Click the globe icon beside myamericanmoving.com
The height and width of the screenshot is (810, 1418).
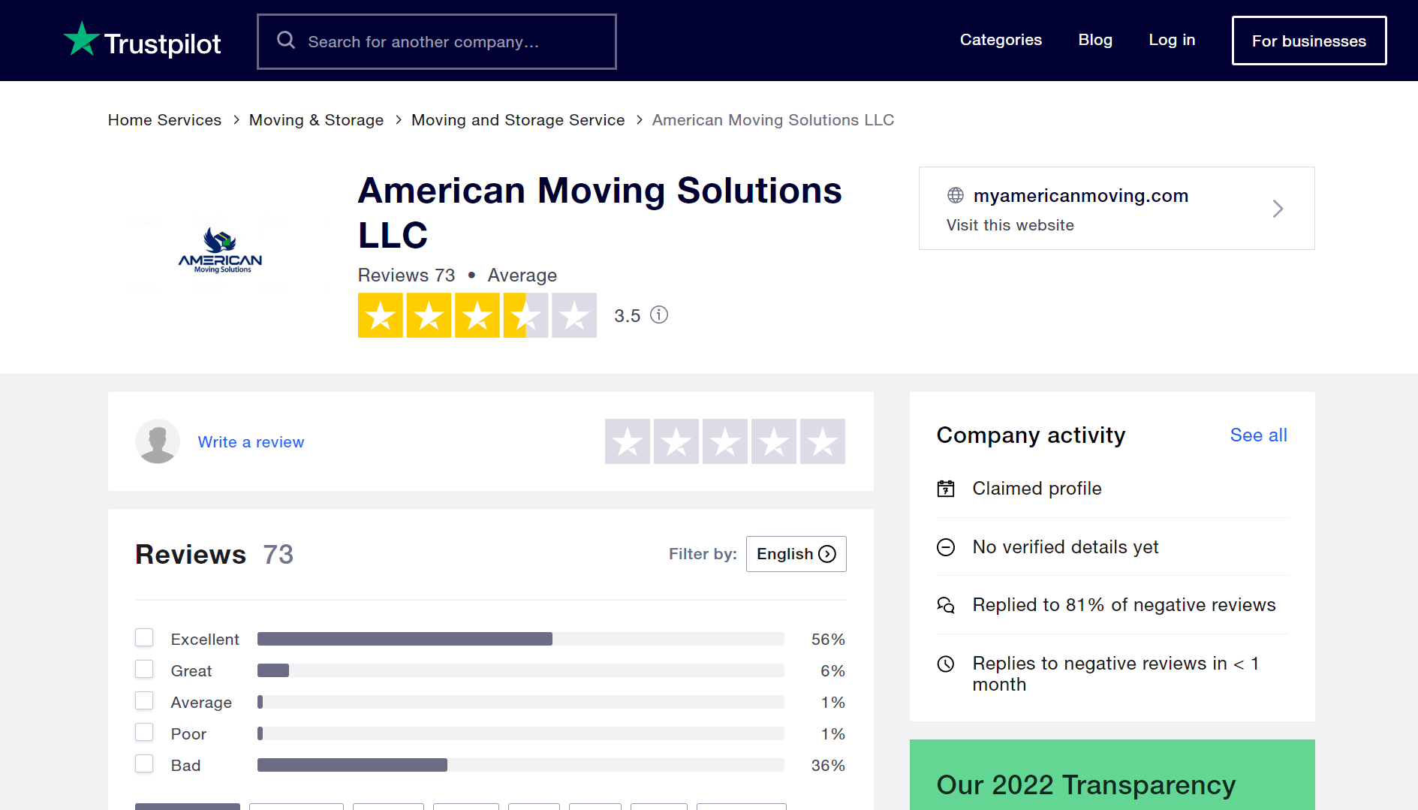click(x=956, y=196)
